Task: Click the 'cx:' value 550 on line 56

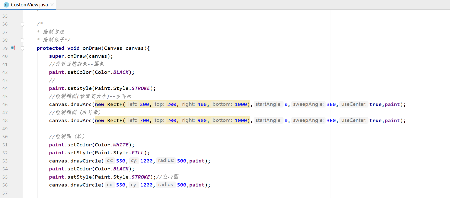Action: tap(121, 185)
